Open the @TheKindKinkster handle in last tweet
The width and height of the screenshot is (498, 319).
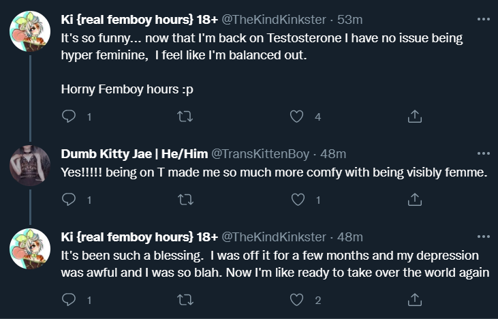[x=273, y=237]
